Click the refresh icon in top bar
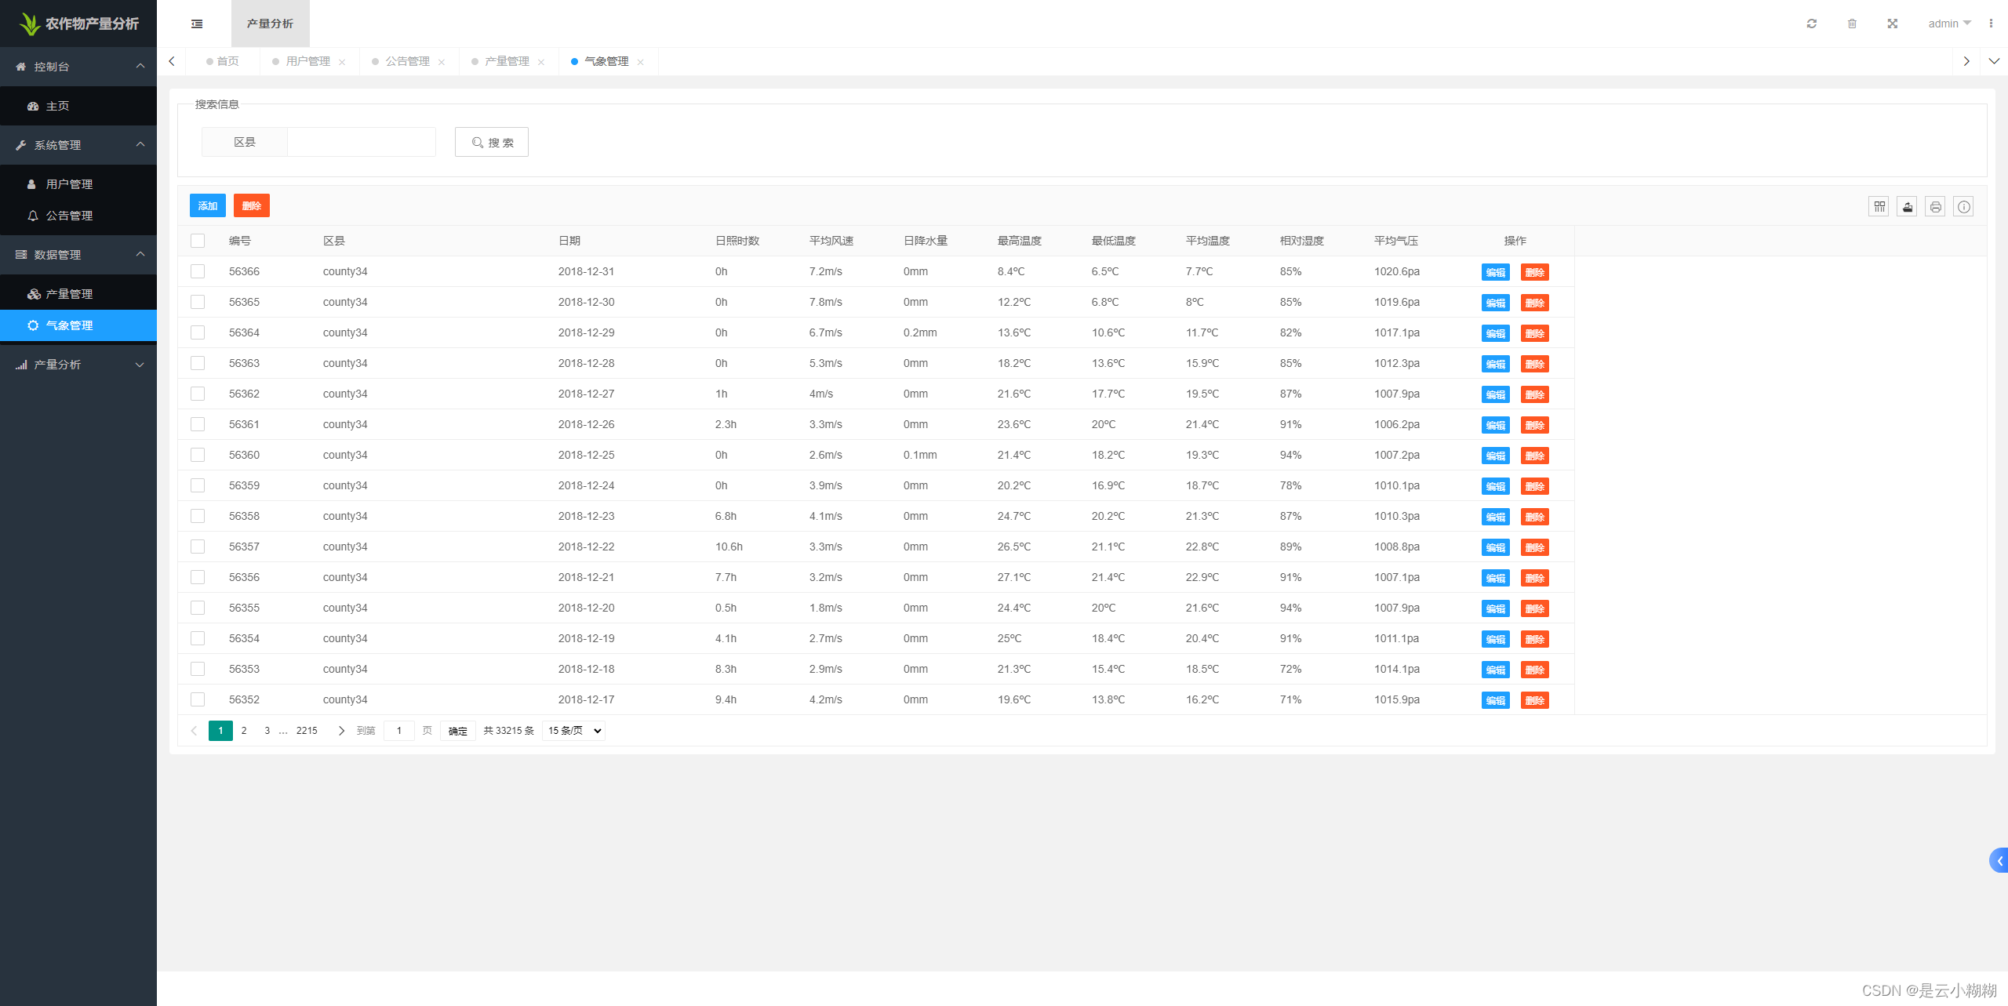 click(x=1811, y=24)
